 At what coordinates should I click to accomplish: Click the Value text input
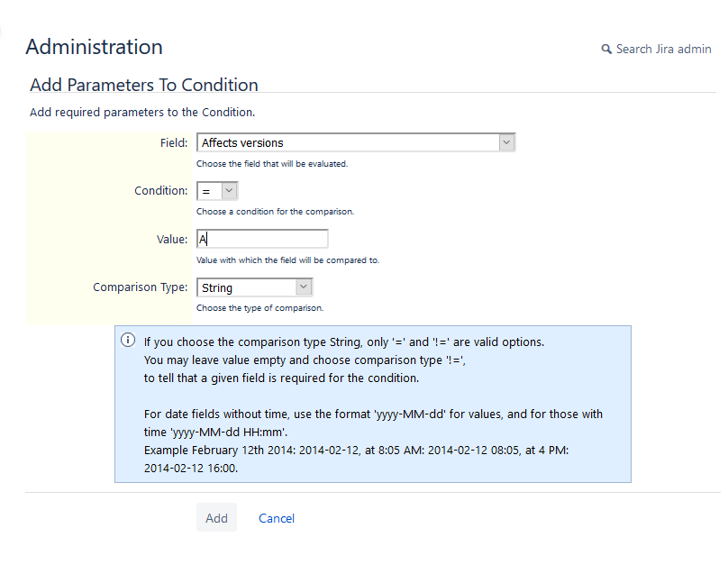pos(262,239)
